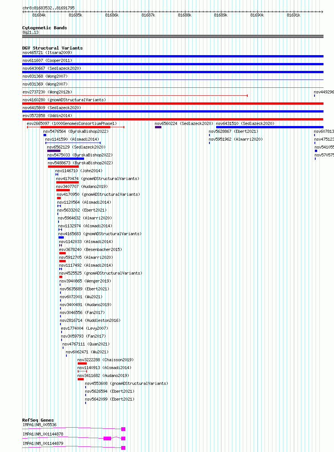Click nsv5475033 (ByrskaBishop2022) label
Image resolution: width=334 pixels, height=452 pixels.
pos(80,155)
